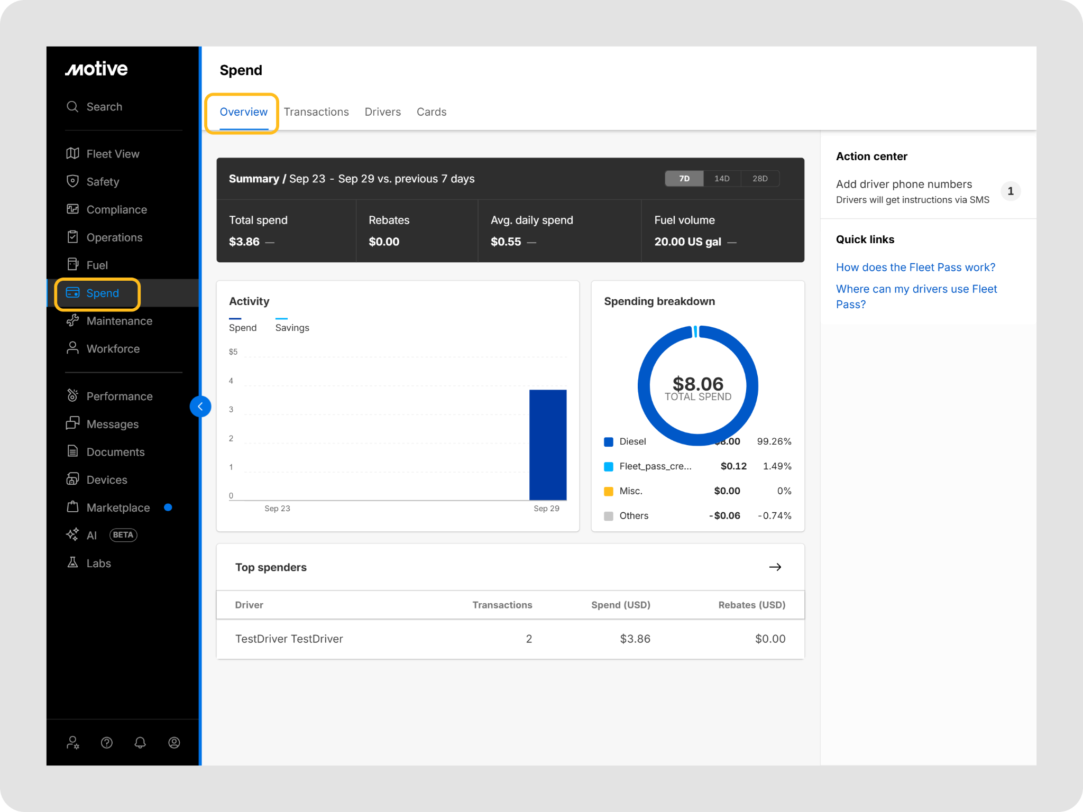Select the Spend card icon
Screen dimensions: 1083x812
[x=72, y=293]
